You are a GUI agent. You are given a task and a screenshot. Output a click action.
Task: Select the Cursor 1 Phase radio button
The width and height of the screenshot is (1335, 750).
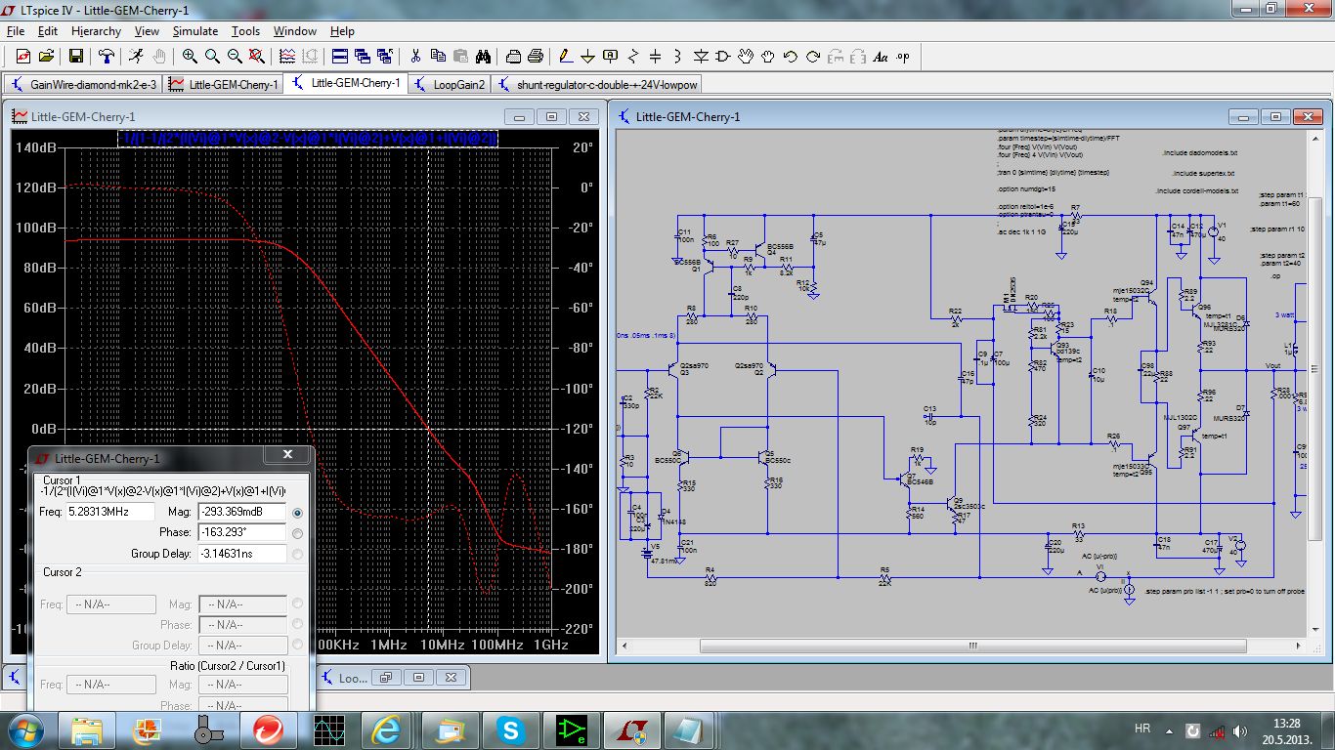[298, 533]
